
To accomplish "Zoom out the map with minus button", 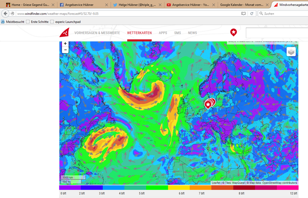I will pos(65,50).
